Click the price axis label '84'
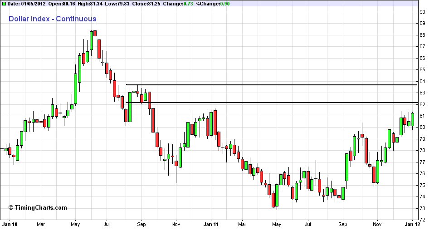439x236 pixels. (x=422, y=81)
